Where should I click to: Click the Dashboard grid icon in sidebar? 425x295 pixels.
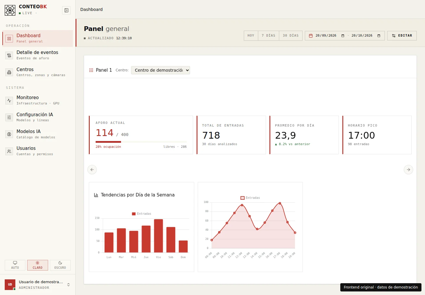[x=9, y=39]
